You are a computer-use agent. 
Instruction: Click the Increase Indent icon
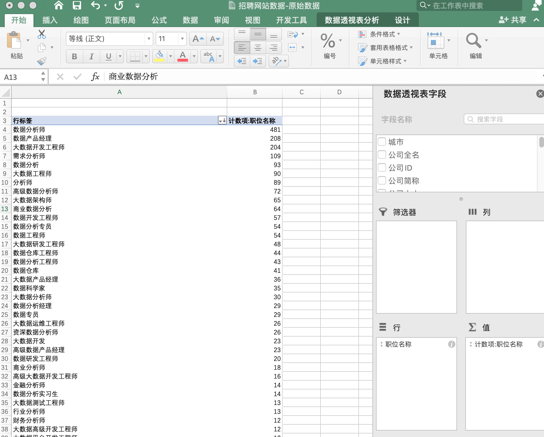(x=258, y=61)
